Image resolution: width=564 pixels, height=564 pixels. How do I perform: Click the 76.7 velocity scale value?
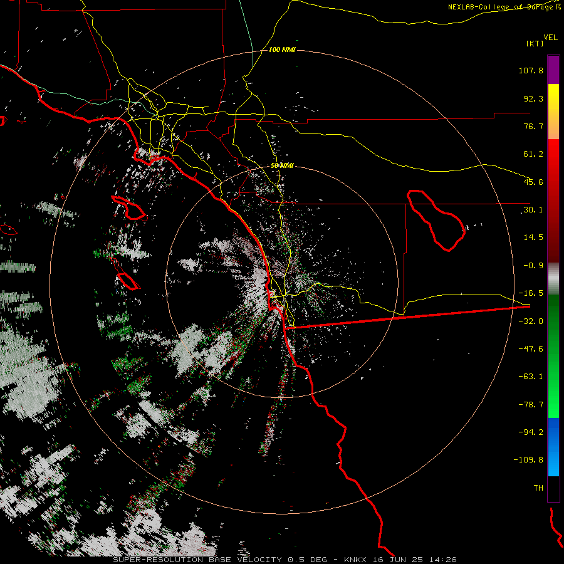[x=533, y=126]
